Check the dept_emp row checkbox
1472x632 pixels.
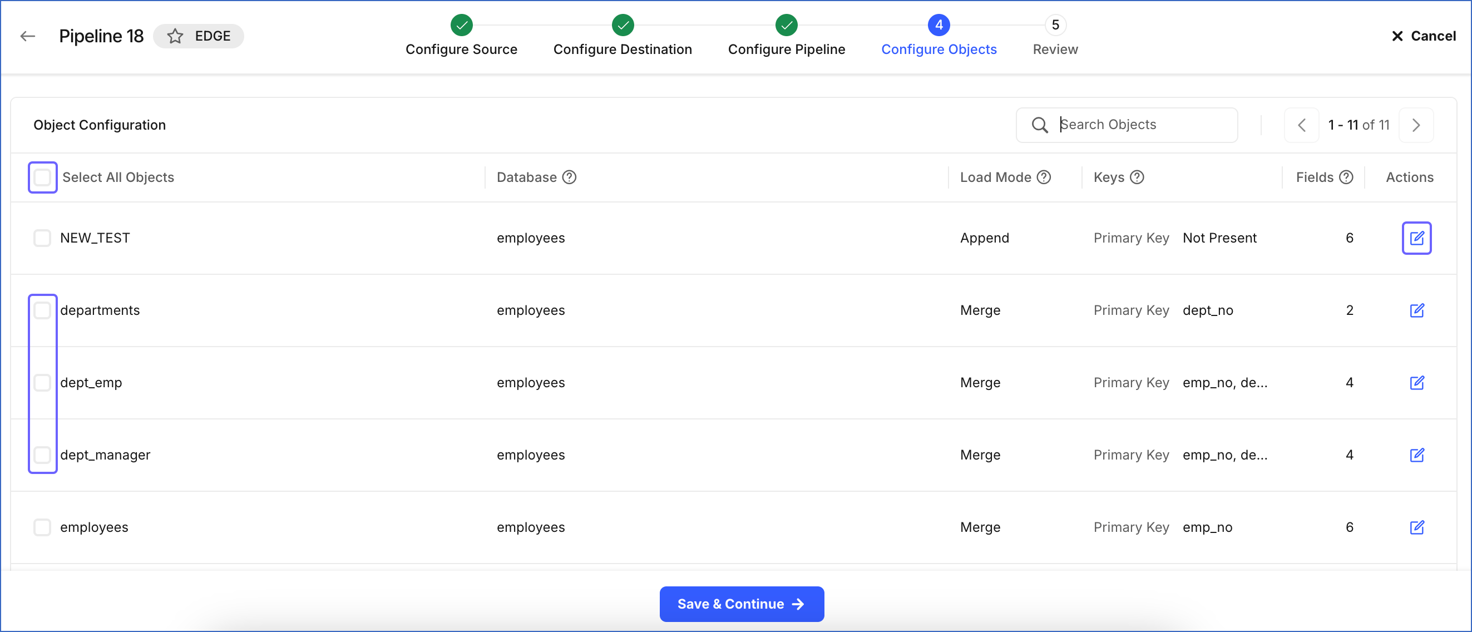click(x=42, y=383)
